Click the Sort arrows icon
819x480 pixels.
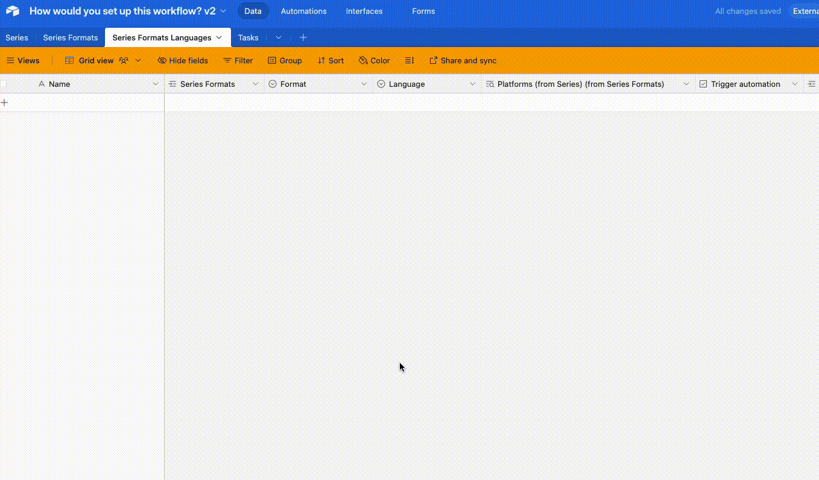click(x=321, y=60)
